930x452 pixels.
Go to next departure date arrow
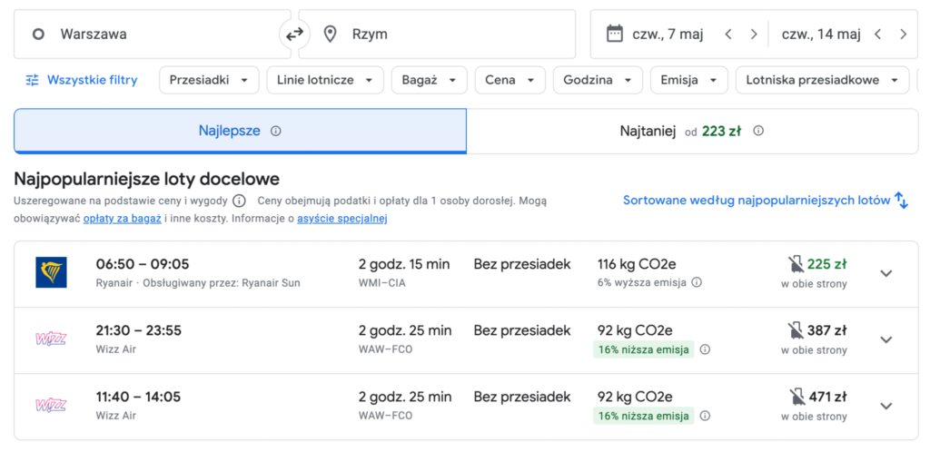753,34
